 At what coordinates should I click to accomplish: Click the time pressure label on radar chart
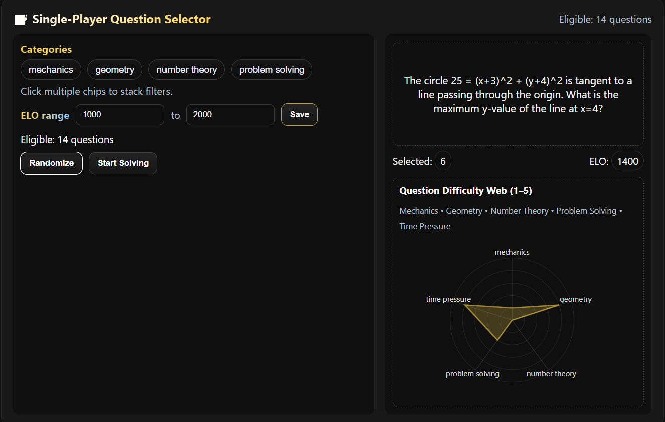pos(448,299)
